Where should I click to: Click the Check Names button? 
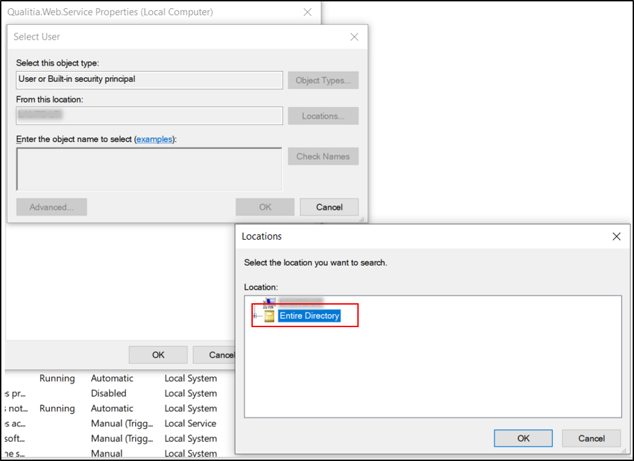322,156
